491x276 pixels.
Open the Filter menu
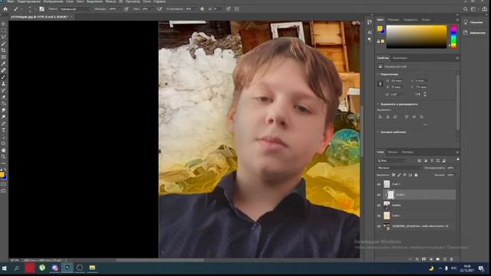point(110,2)
